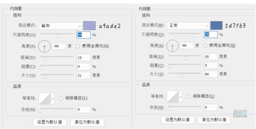Image resolution: width=256 pixels, height=129 pixels.
Task: Click the left opacity slider handle
Action: pos(58,36)
